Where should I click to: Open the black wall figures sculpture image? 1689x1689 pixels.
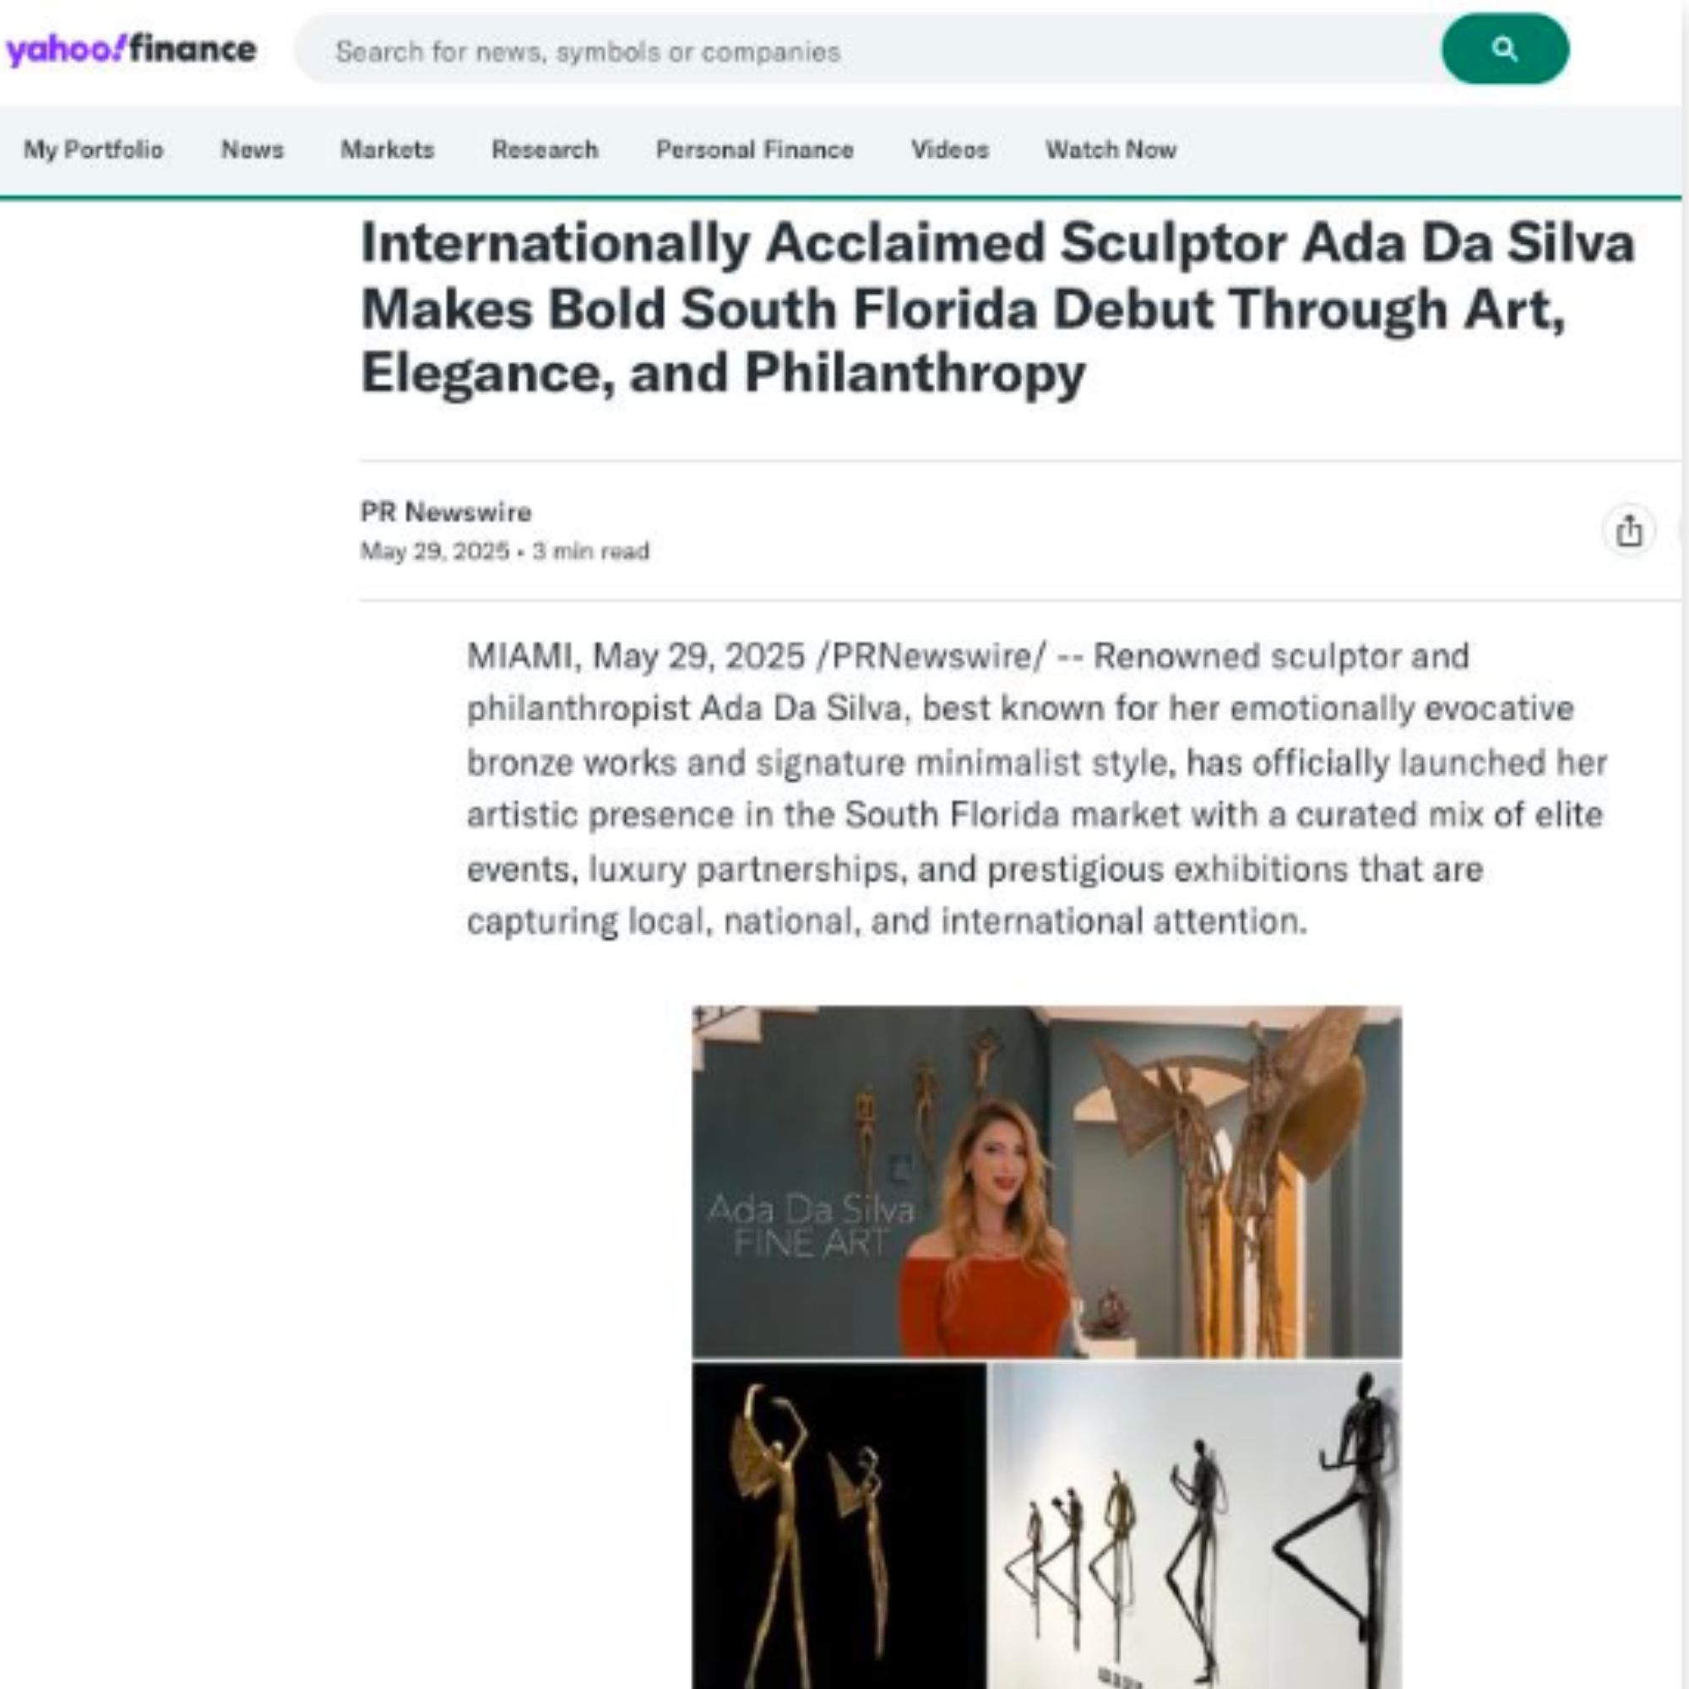point(1196,1524)
